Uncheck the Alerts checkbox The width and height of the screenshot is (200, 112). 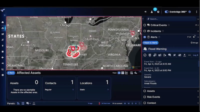coord(145,37)
